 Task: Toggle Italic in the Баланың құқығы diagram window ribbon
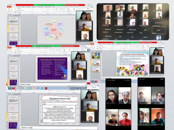point(27,11)
